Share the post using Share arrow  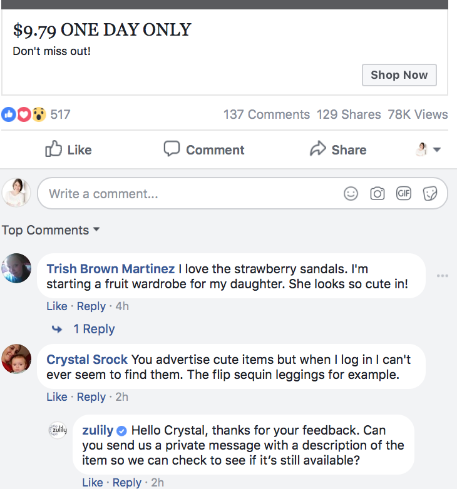(x=338, y=150)
